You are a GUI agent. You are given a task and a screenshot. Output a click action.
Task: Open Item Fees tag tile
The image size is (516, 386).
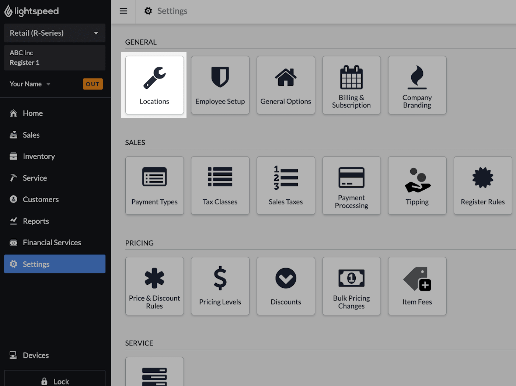point(417,286)
